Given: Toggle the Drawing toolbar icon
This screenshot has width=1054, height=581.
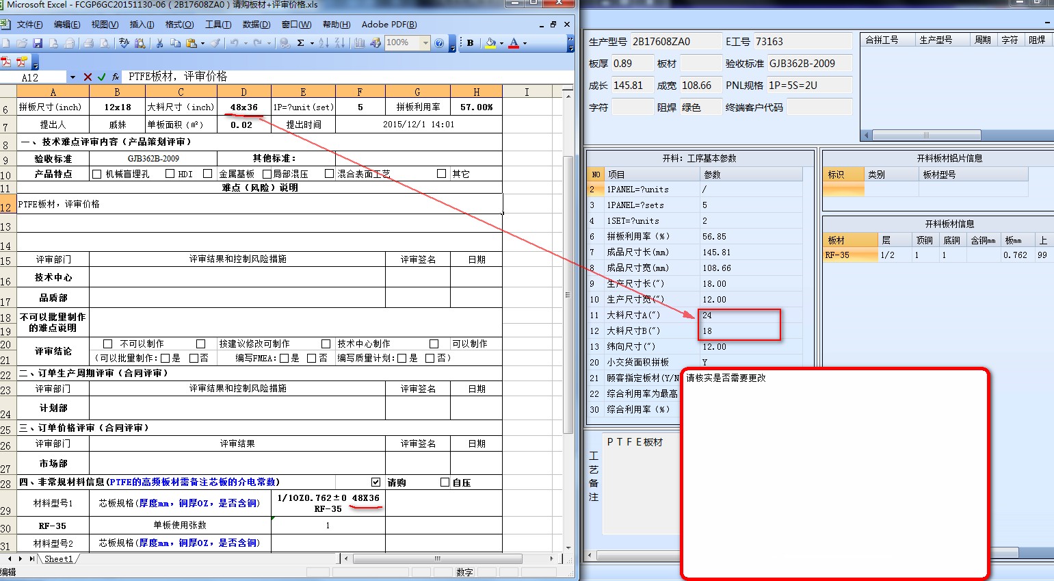Looking at the screenshot, I should [376, 43].
